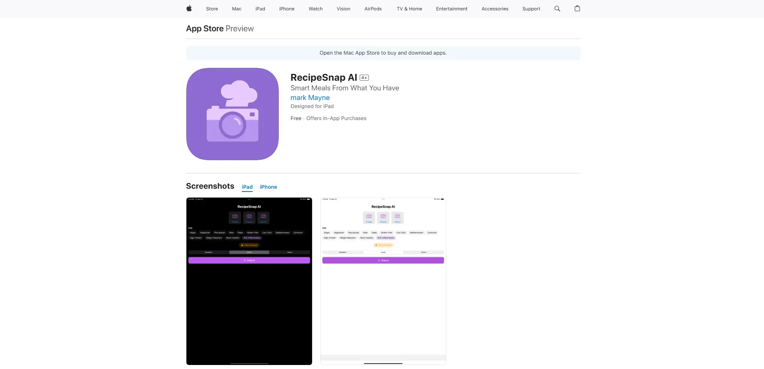Switch to iPhone screenshots tab
Viewport: 764px width, 369px height.
pos(268,187)
